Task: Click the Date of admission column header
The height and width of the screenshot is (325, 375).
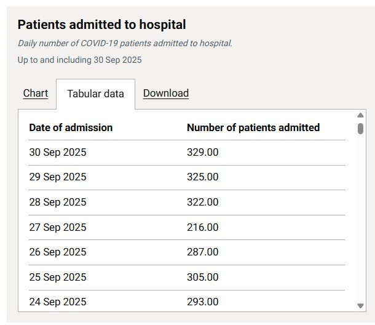Action: (x=71, y=127)
